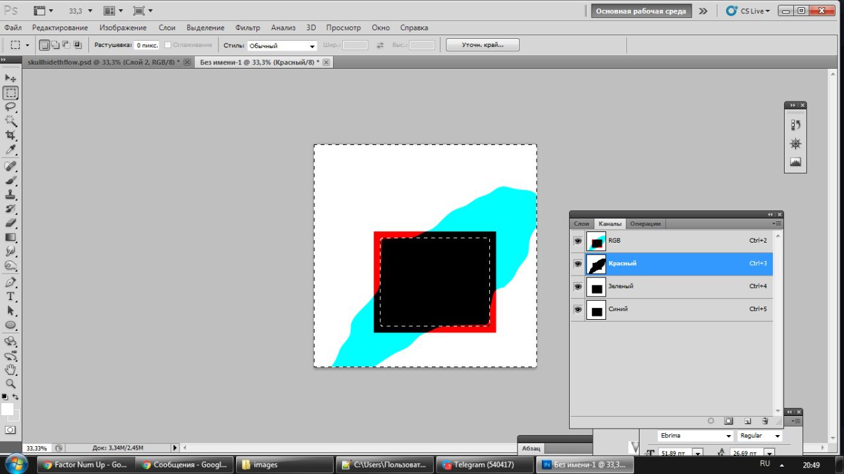Enable Intersect with selection mode
Viewport: 844px width, 474px height.
(78, 45)
